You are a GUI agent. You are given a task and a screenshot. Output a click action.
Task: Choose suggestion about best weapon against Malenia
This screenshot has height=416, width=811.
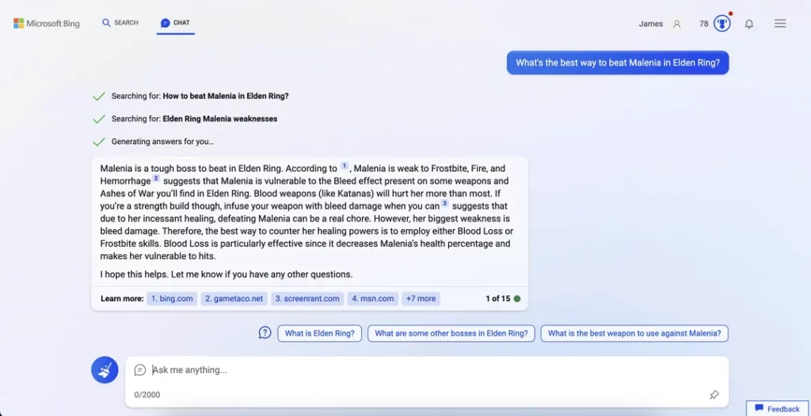tap(634, 333)
